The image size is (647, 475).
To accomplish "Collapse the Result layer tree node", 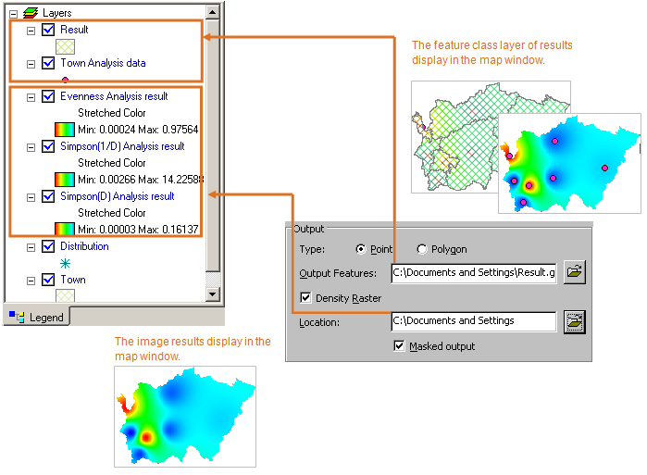I will click(x=31, y=30).
